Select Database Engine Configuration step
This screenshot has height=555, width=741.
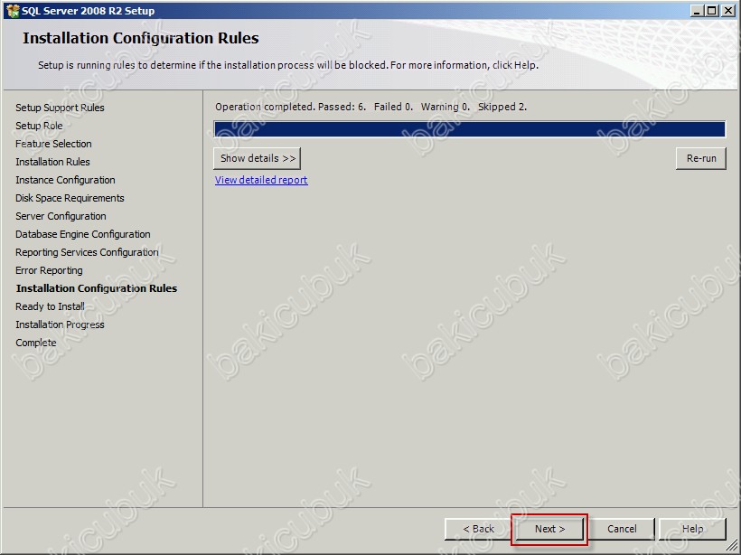point(83,234)
